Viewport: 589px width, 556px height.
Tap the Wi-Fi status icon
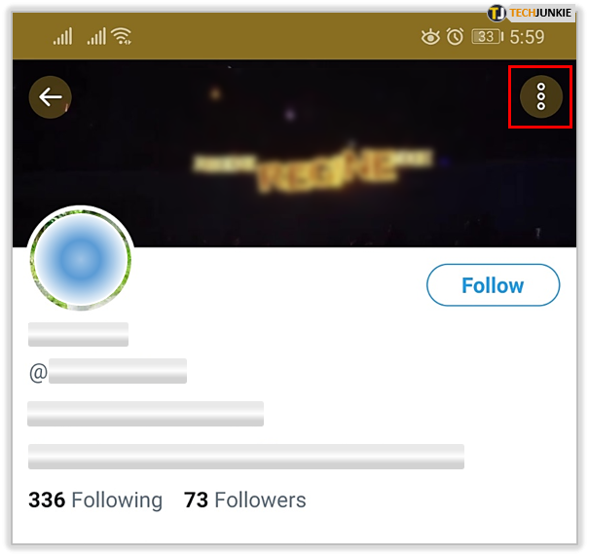tap(123, 36)
